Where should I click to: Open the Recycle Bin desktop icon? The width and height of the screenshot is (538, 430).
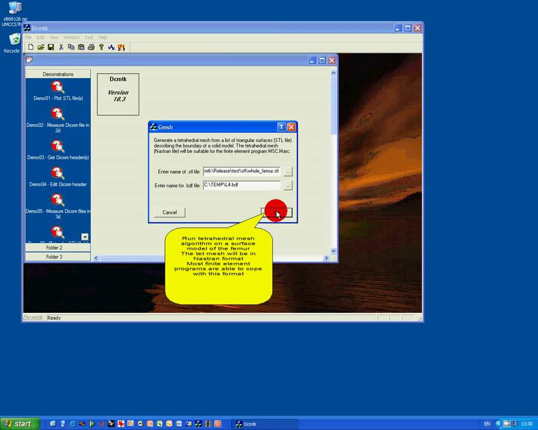pos(14,39)
